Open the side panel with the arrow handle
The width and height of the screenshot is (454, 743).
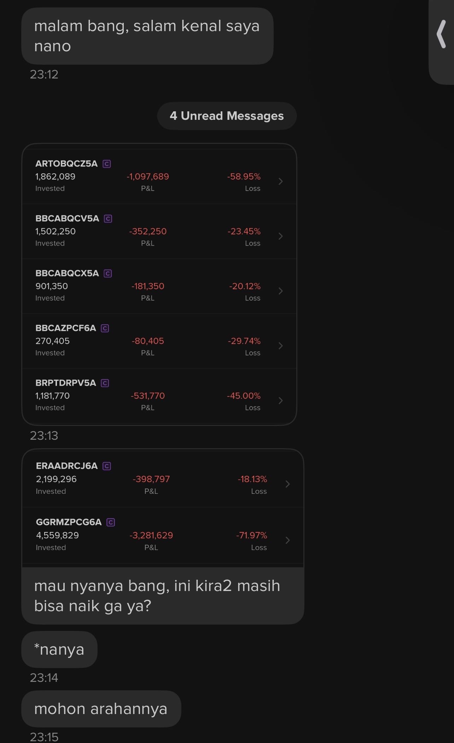click(x=441, y=34)
